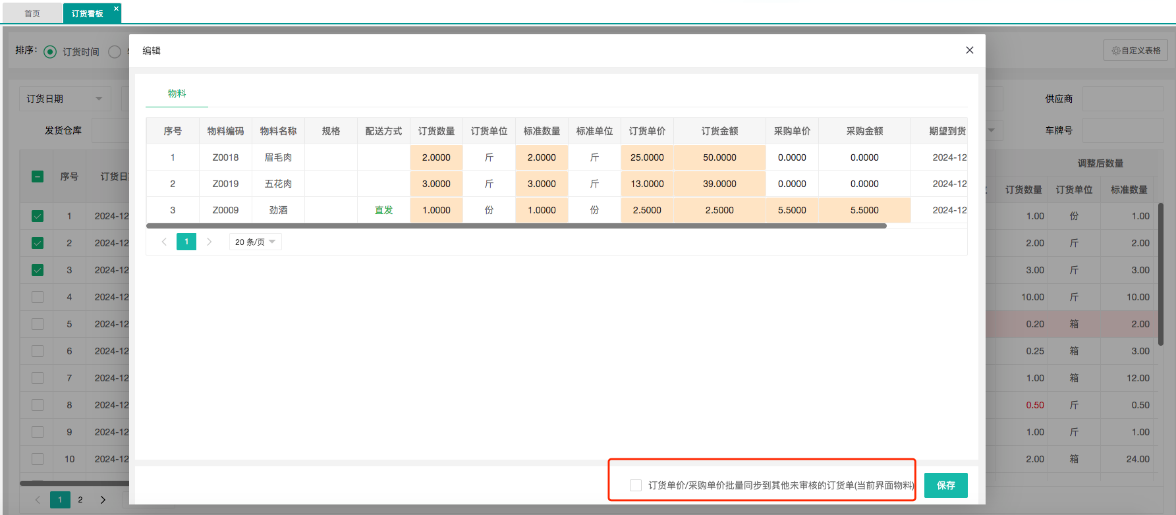This screenshot has width=1176, height=515.
Task: Click the 供应商 input field
Action: click(x=1123, y=99)
